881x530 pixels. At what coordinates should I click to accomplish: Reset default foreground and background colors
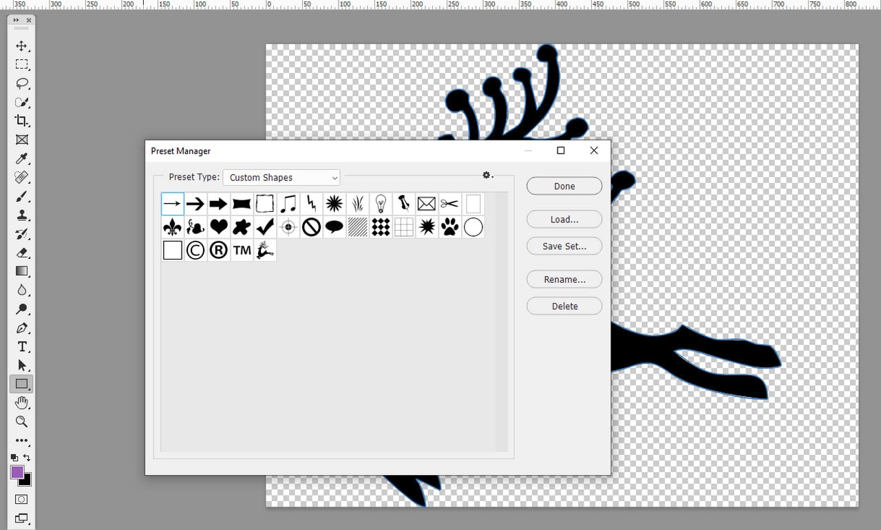click(14, 457)
